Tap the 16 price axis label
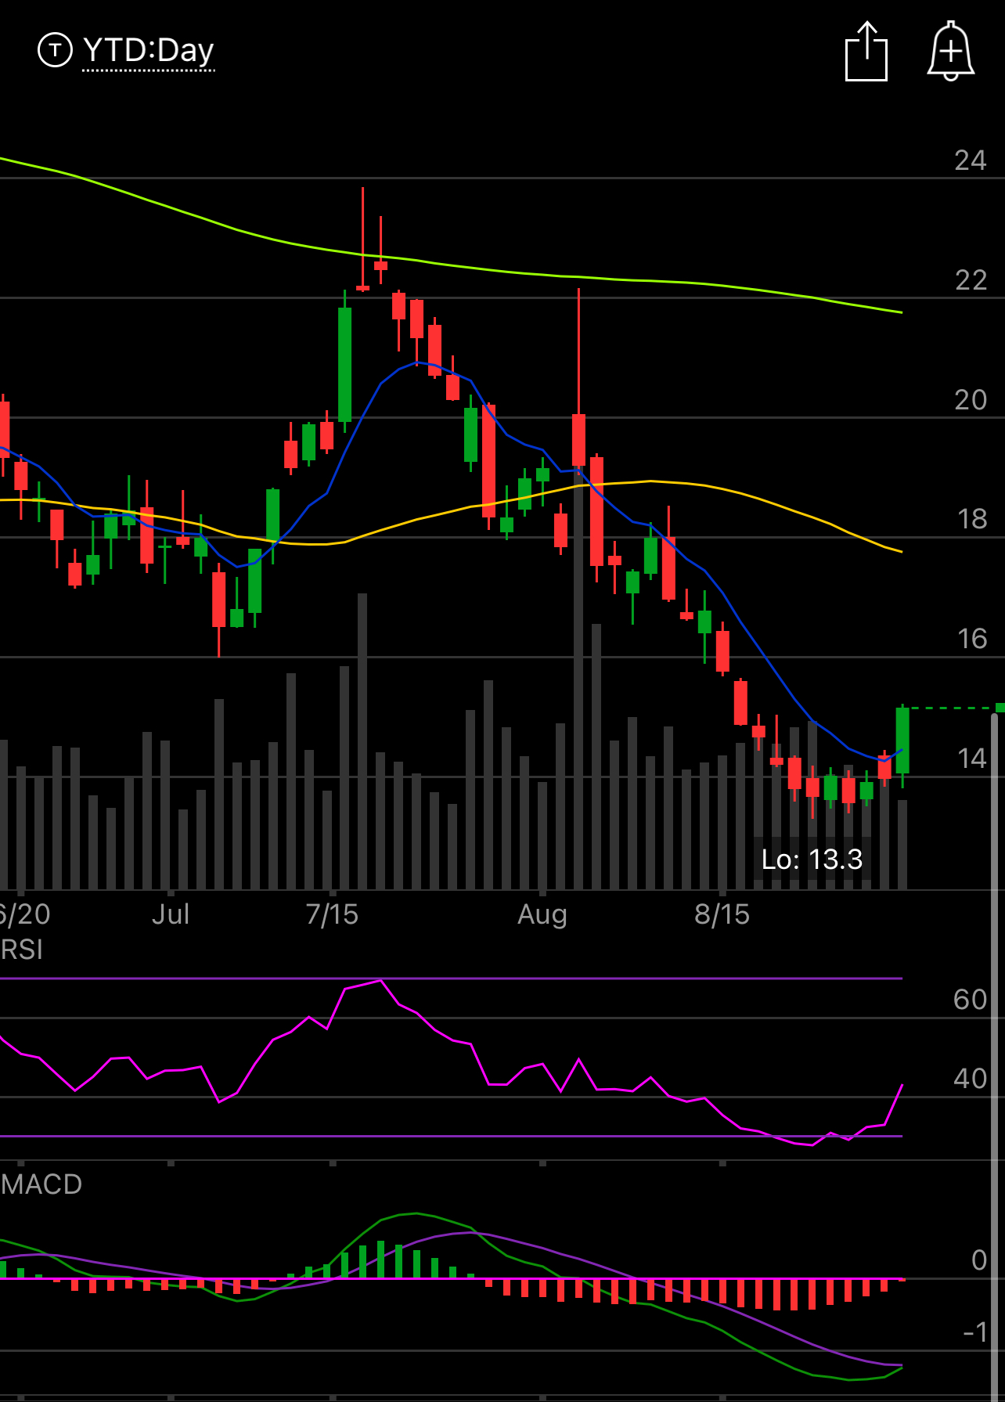The height and width of the screenshot is (1402, 1005). coord(971,639)
